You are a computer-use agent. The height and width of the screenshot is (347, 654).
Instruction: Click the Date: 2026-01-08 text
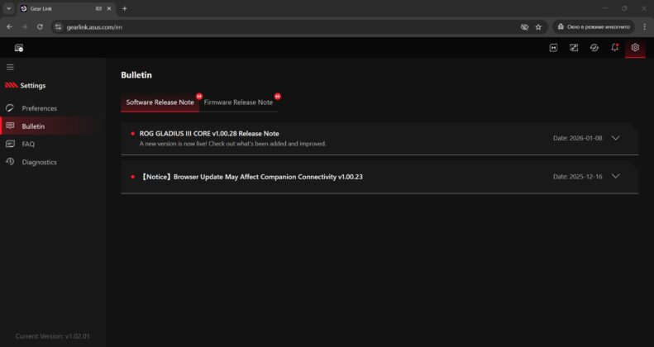tap(578, 138)
